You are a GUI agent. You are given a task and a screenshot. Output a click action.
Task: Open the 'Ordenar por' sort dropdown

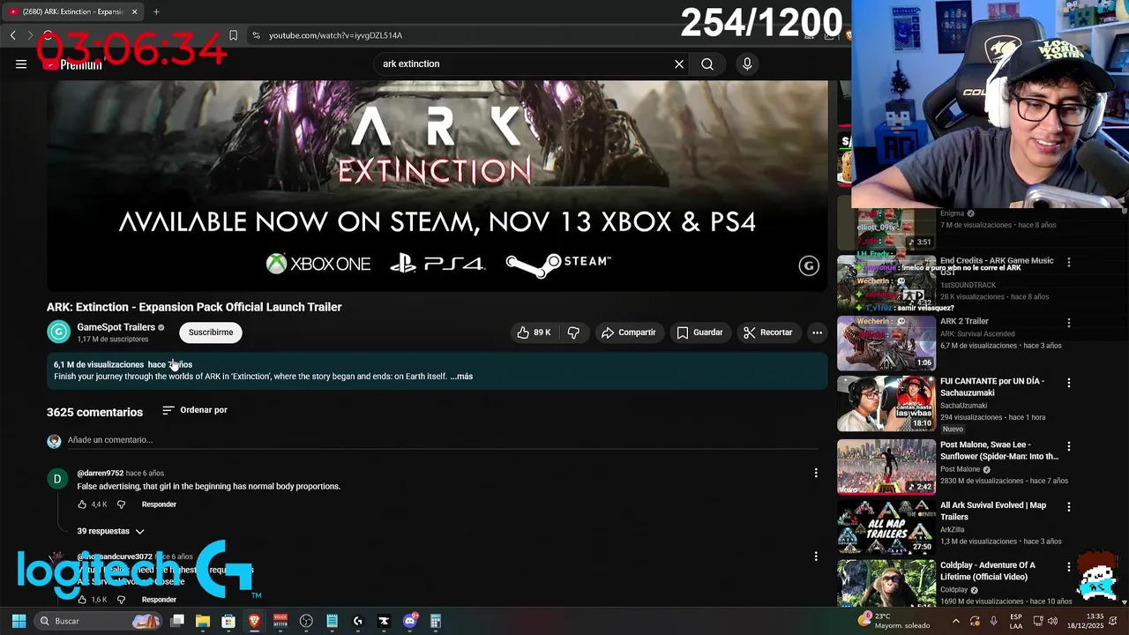(195, 410)
